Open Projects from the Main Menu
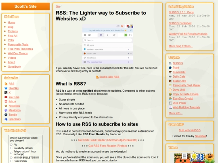Viewport: 218px width, 163px height. (x=13, y=31)
